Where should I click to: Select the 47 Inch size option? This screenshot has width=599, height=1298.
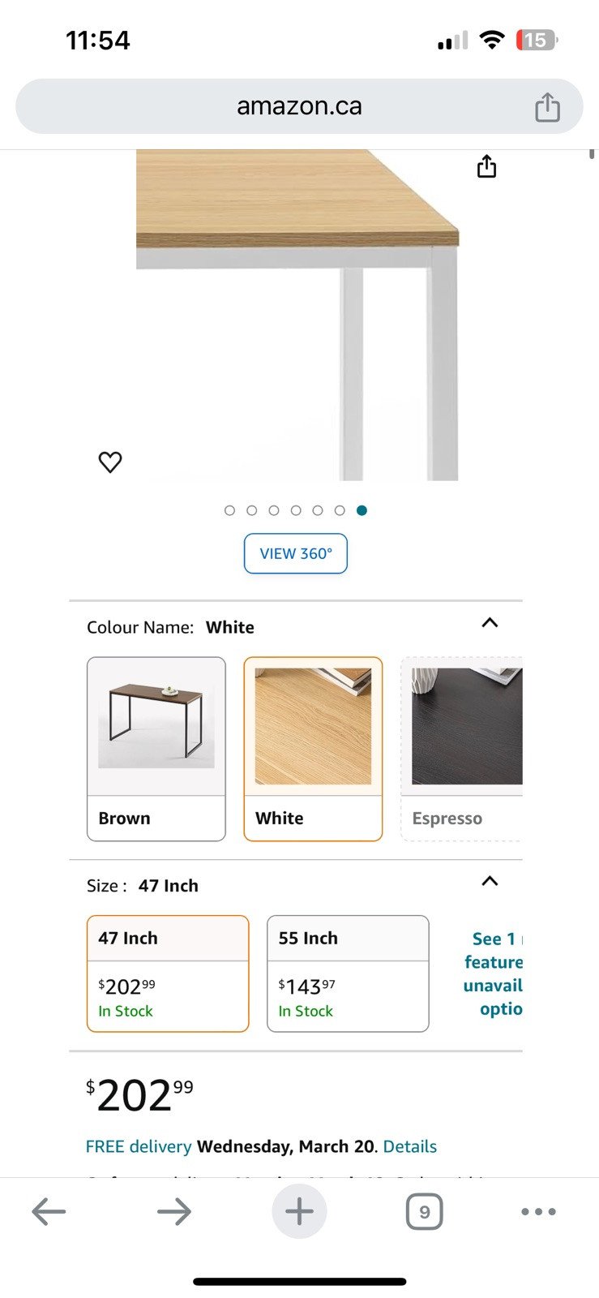[168, 973]
